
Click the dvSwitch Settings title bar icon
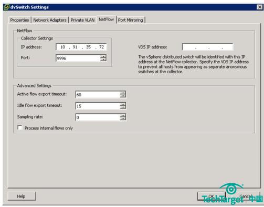pos(6,7)
